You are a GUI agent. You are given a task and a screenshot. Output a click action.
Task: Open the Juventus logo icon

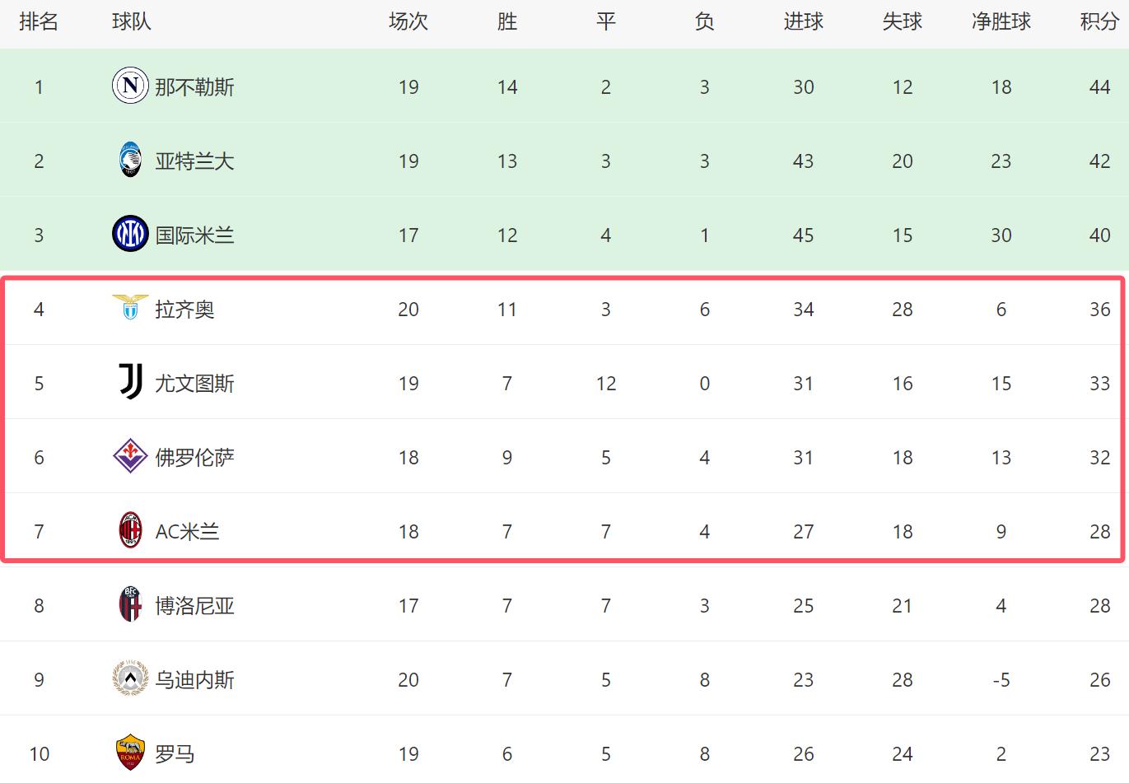pyautogui.click(x=130, y=383)
